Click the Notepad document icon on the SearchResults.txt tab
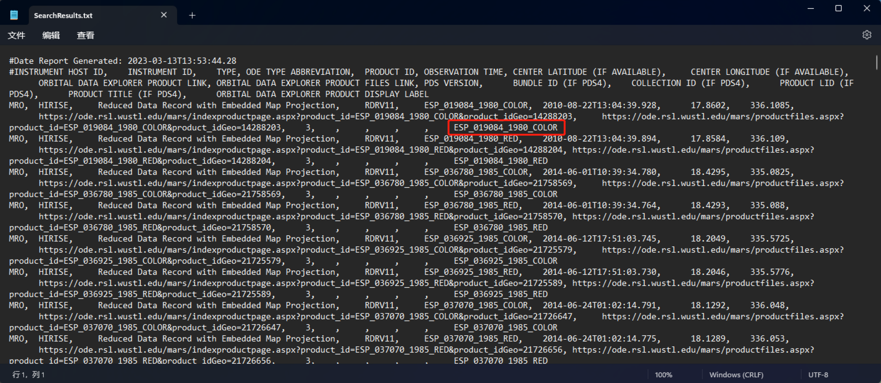881x383 pixels. (14, 15)
